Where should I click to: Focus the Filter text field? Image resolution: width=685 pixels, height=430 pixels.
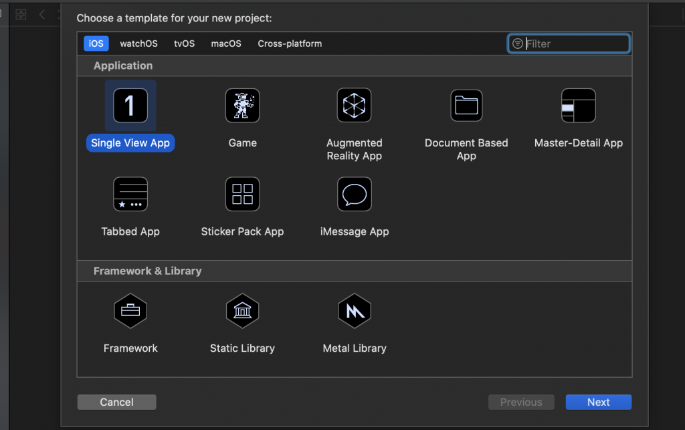569,43
